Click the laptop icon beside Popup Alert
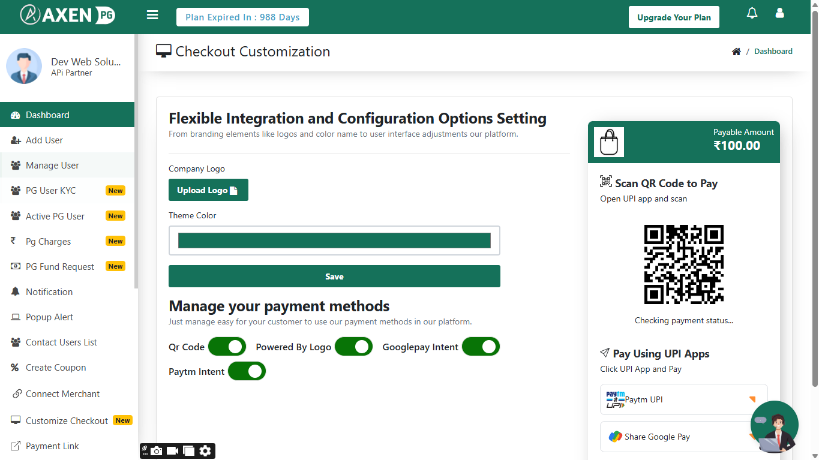 coord(16,317)
